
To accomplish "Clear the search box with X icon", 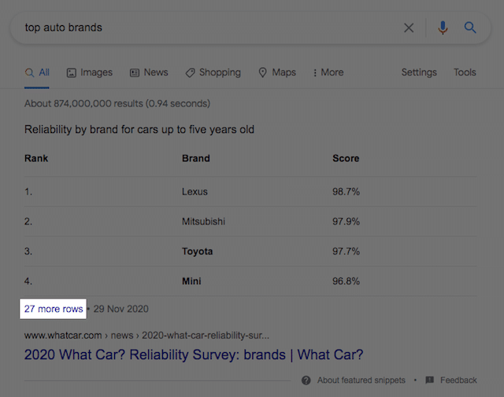I will tap(409, 28).
